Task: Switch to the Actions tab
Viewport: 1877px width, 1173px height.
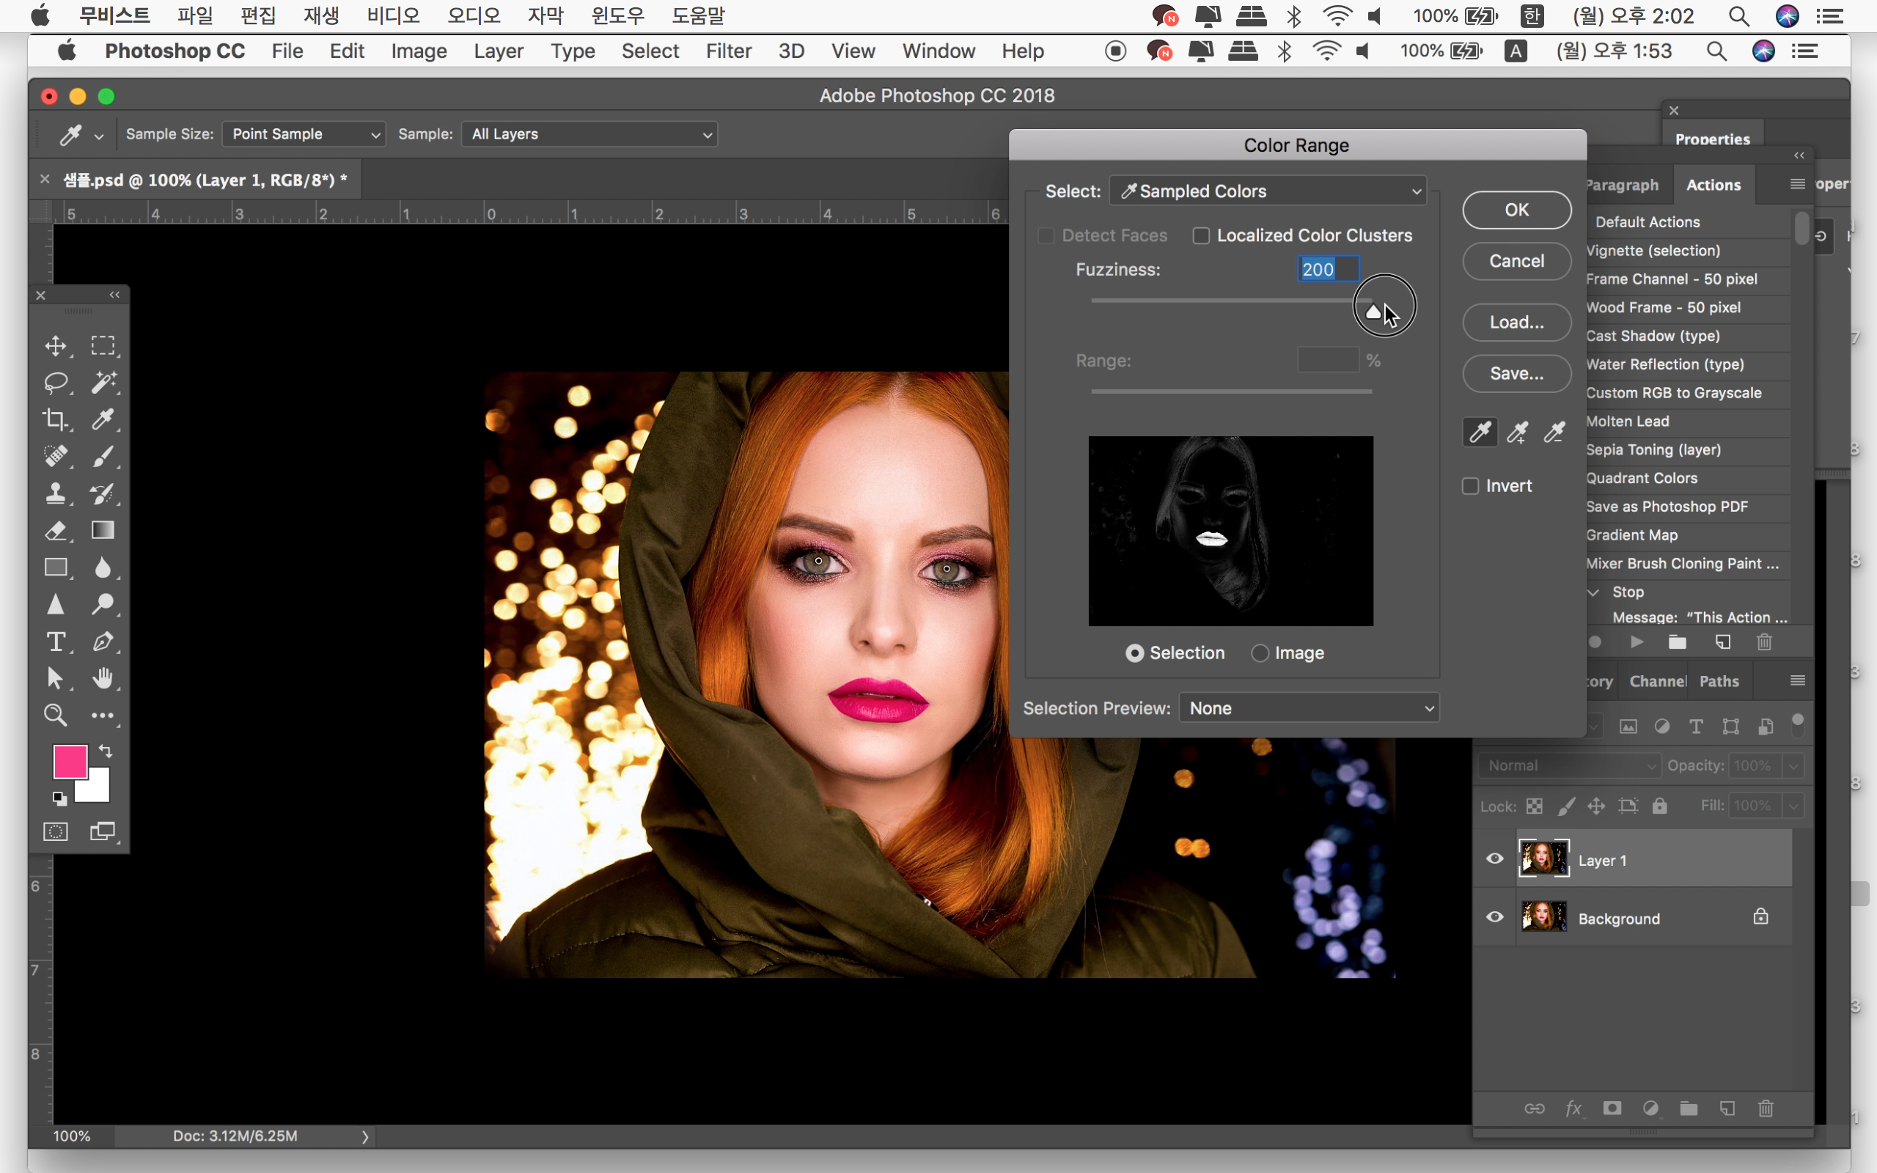Action: tap(1713, 185)
